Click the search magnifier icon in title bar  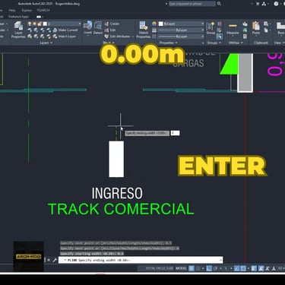coord(219,4)
